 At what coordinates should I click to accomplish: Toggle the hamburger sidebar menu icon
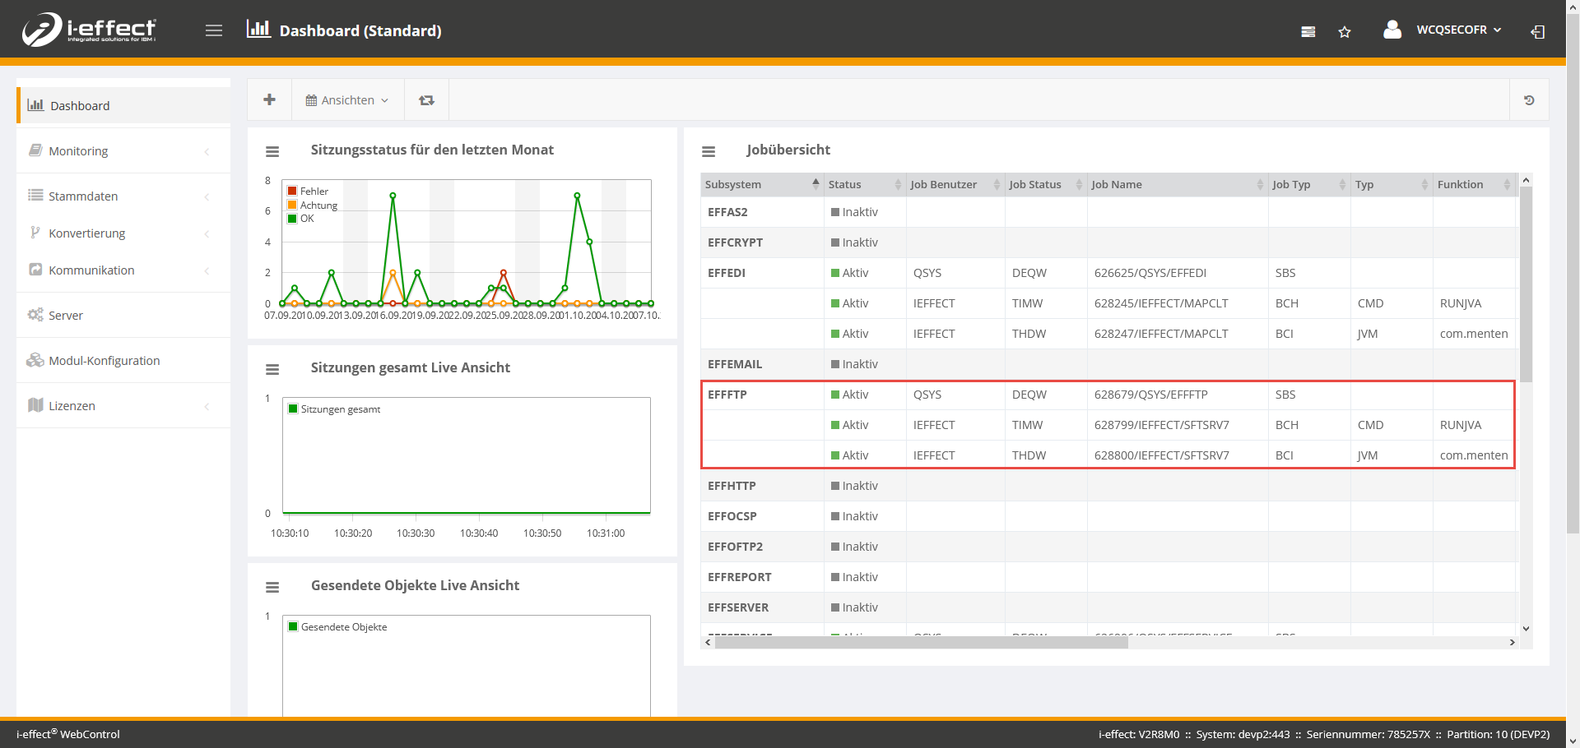(214, 30)
